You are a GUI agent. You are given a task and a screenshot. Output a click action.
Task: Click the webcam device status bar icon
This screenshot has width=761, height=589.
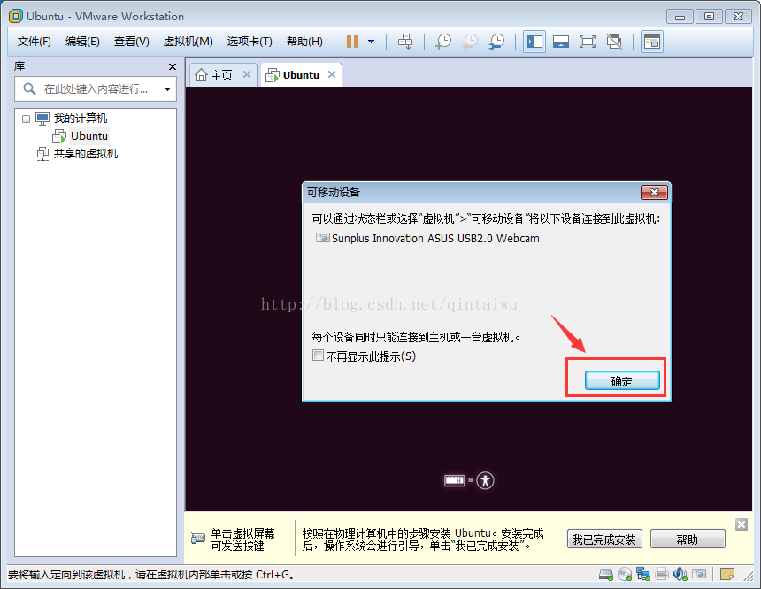699,574
